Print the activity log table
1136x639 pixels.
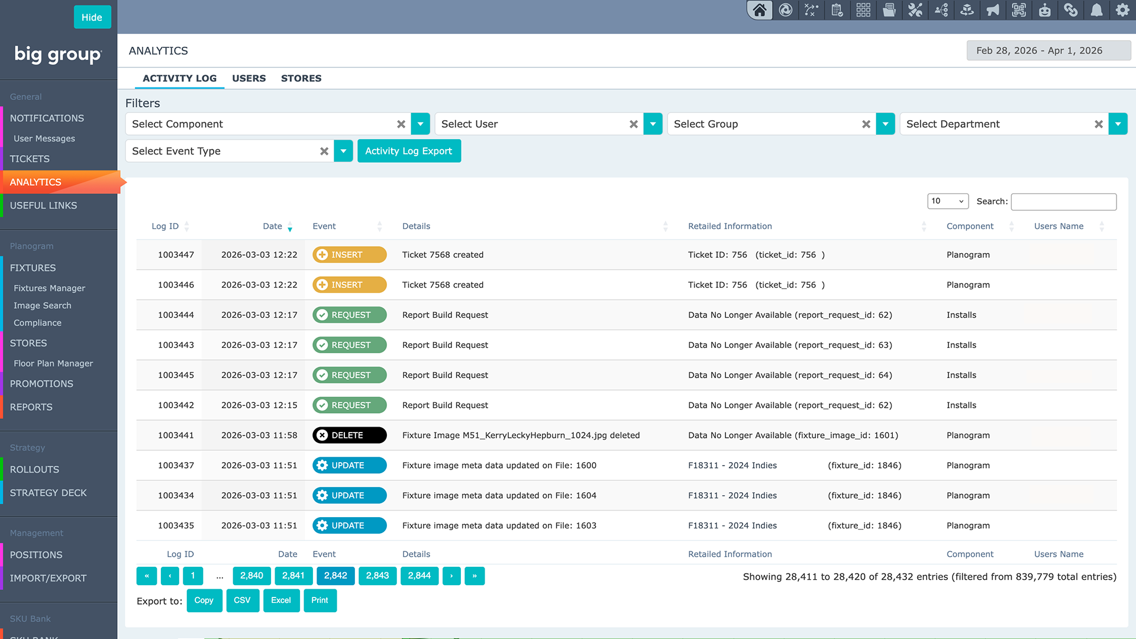[x=320, y=601]
